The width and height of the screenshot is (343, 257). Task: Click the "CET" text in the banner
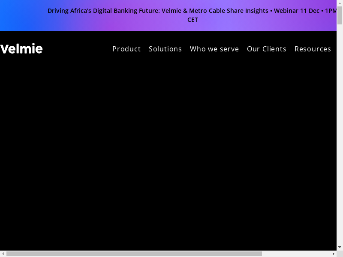pos(193,20)
